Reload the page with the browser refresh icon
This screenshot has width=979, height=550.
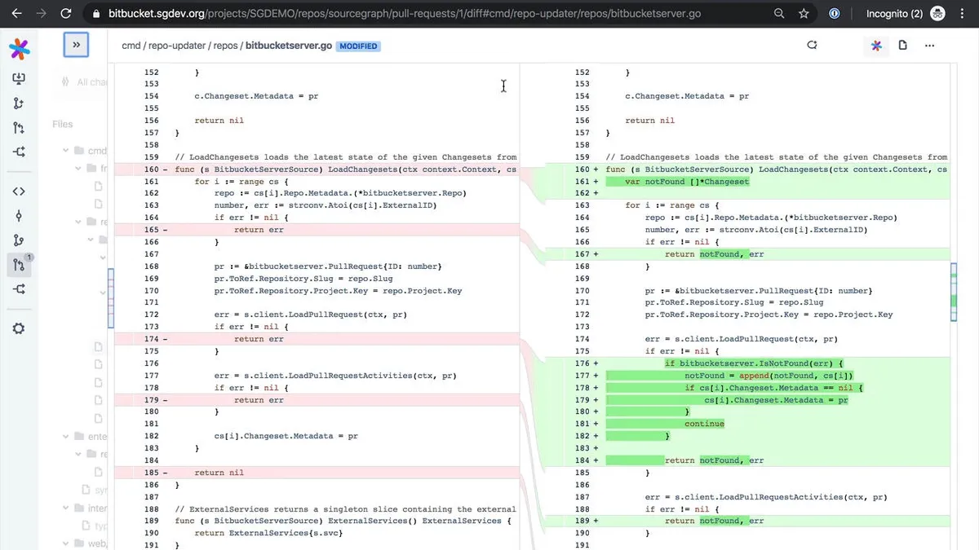[x=66, y=14]
